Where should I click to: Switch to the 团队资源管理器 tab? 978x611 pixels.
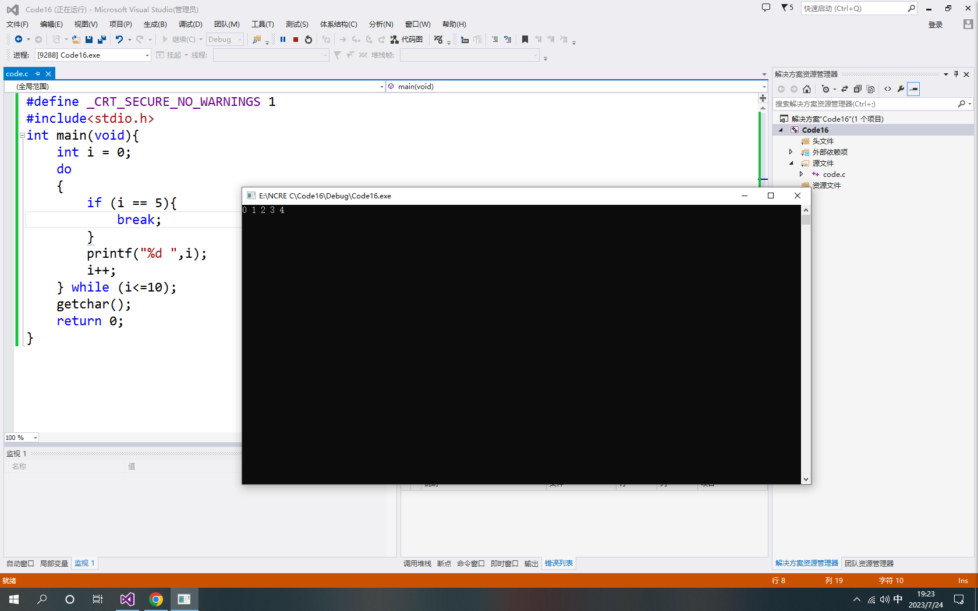tap(869, 563)
